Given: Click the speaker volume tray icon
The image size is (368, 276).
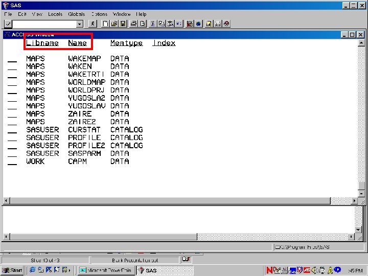Looking at the screenshot, I should pos(314,270).
